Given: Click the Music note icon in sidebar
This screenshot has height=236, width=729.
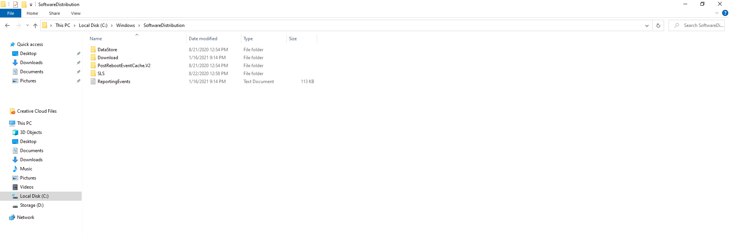Looking at the screenshot, I should (15, 169).
